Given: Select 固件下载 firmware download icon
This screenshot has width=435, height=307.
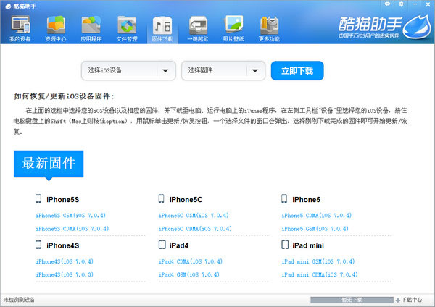Looking at the screenshot, I should pos(162,29).
